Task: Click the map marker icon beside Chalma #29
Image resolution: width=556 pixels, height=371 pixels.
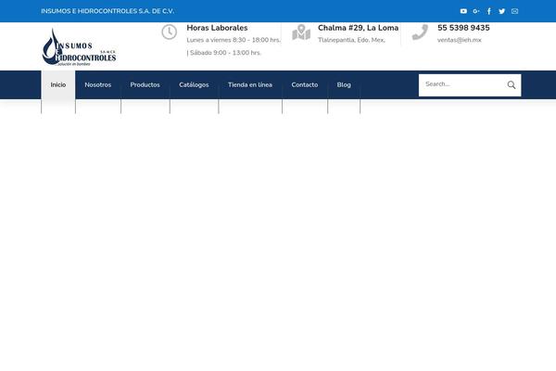Action: pyautogui.click(x=301, y=32)
